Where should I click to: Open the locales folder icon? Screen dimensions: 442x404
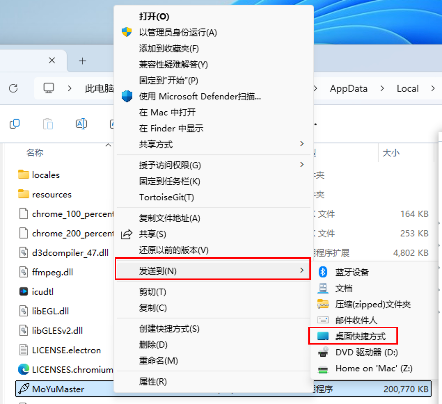23,175
